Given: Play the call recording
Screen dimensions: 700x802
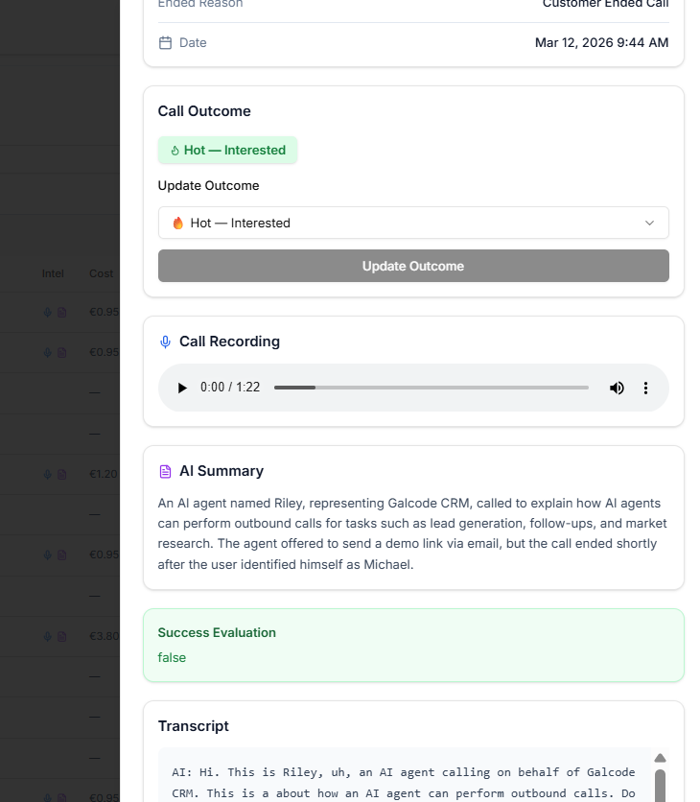Looking at the screenshot, I should pyautogui.click(x=181, y=388).
